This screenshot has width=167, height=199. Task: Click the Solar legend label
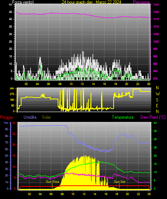tap(46, 117)
